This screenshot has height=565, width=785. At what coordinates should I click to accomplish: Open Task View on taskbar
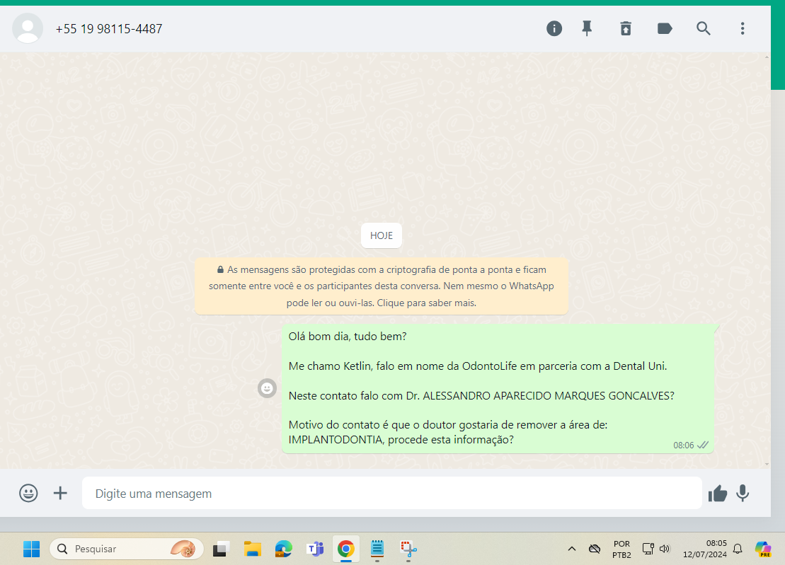click(x=221, y=549)
